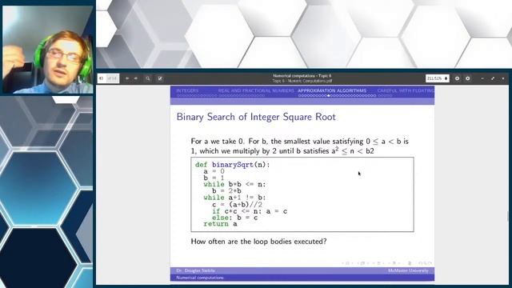Click the slide title 'Binary Search of Integer Square Root'
The height and width of the screenshot is (288, 512).
coord(256,117)
